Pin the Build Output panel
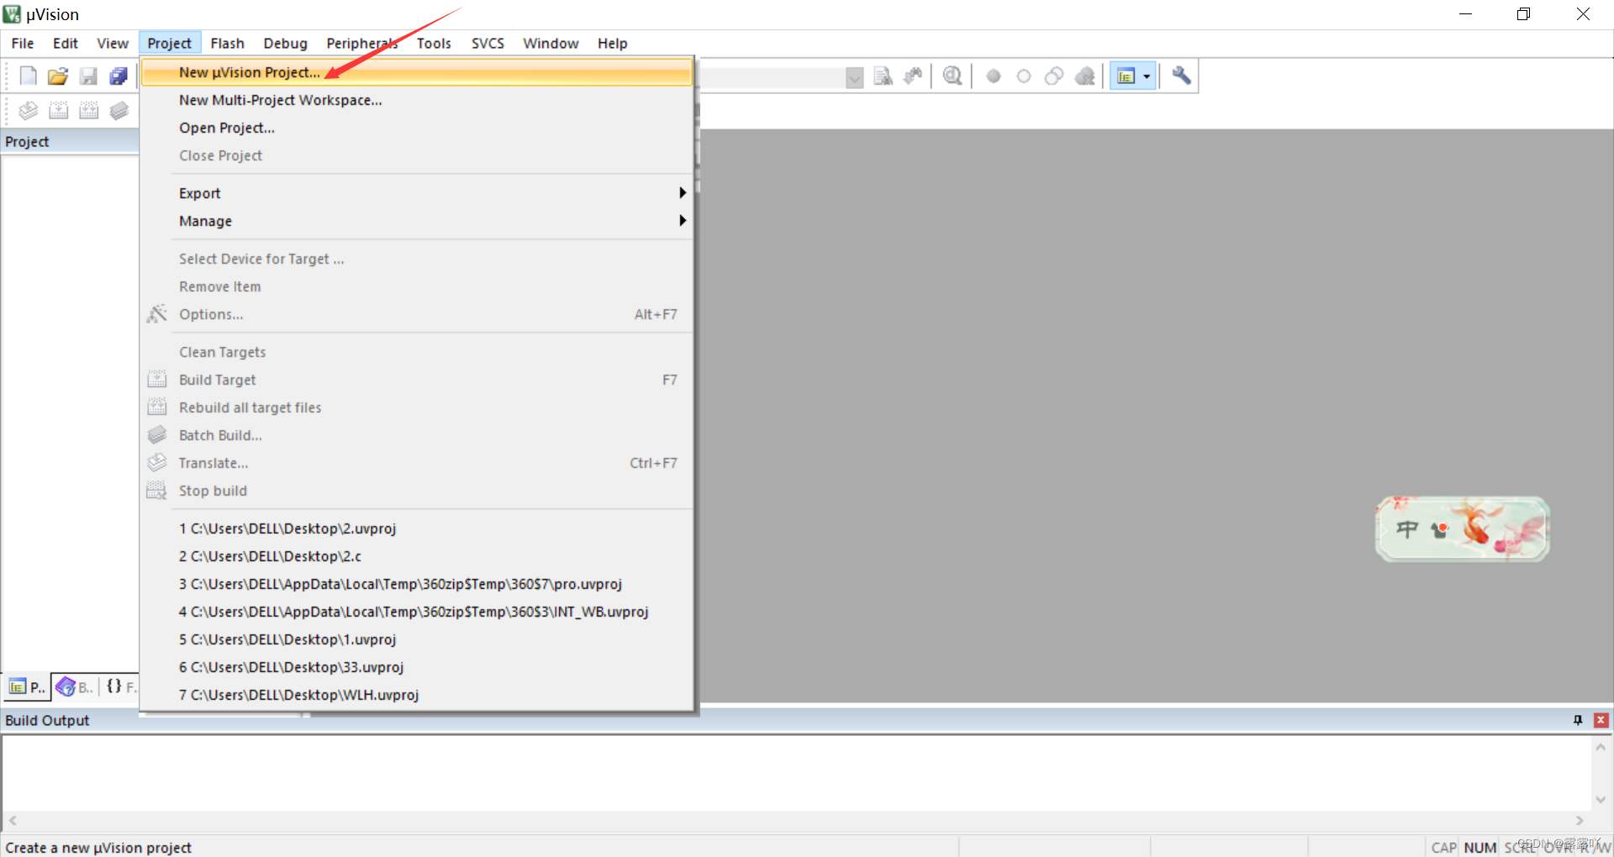This screenshot has height=857, width=1614. (x=1578, y=720)
